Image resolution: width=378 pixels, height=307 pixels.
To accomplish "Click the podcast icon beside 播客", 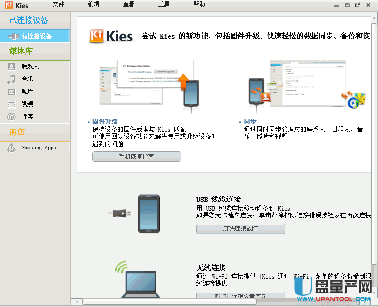I will point(12,117).
